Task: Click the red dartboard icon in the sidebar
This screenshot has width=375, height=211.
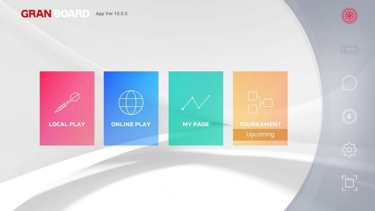Action: pos(349,15)
